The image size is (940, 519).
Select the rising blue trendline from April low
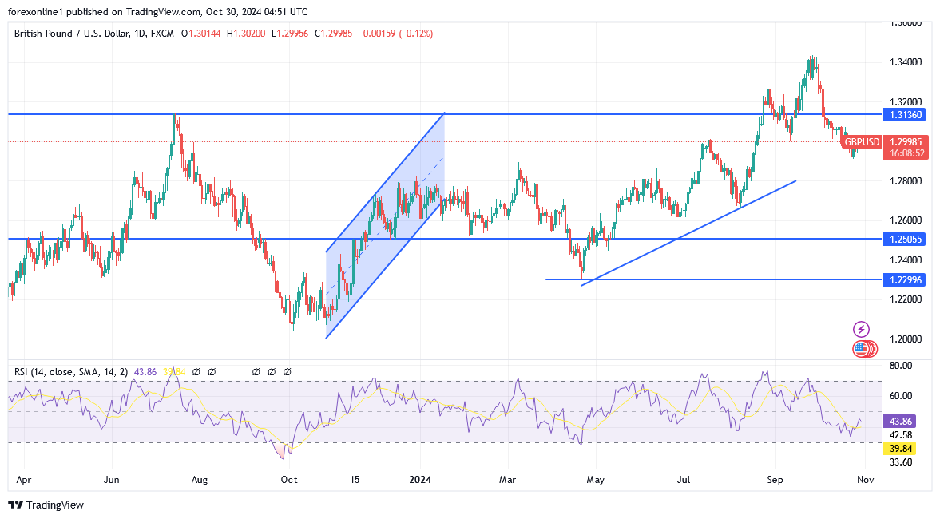[688, 233]
